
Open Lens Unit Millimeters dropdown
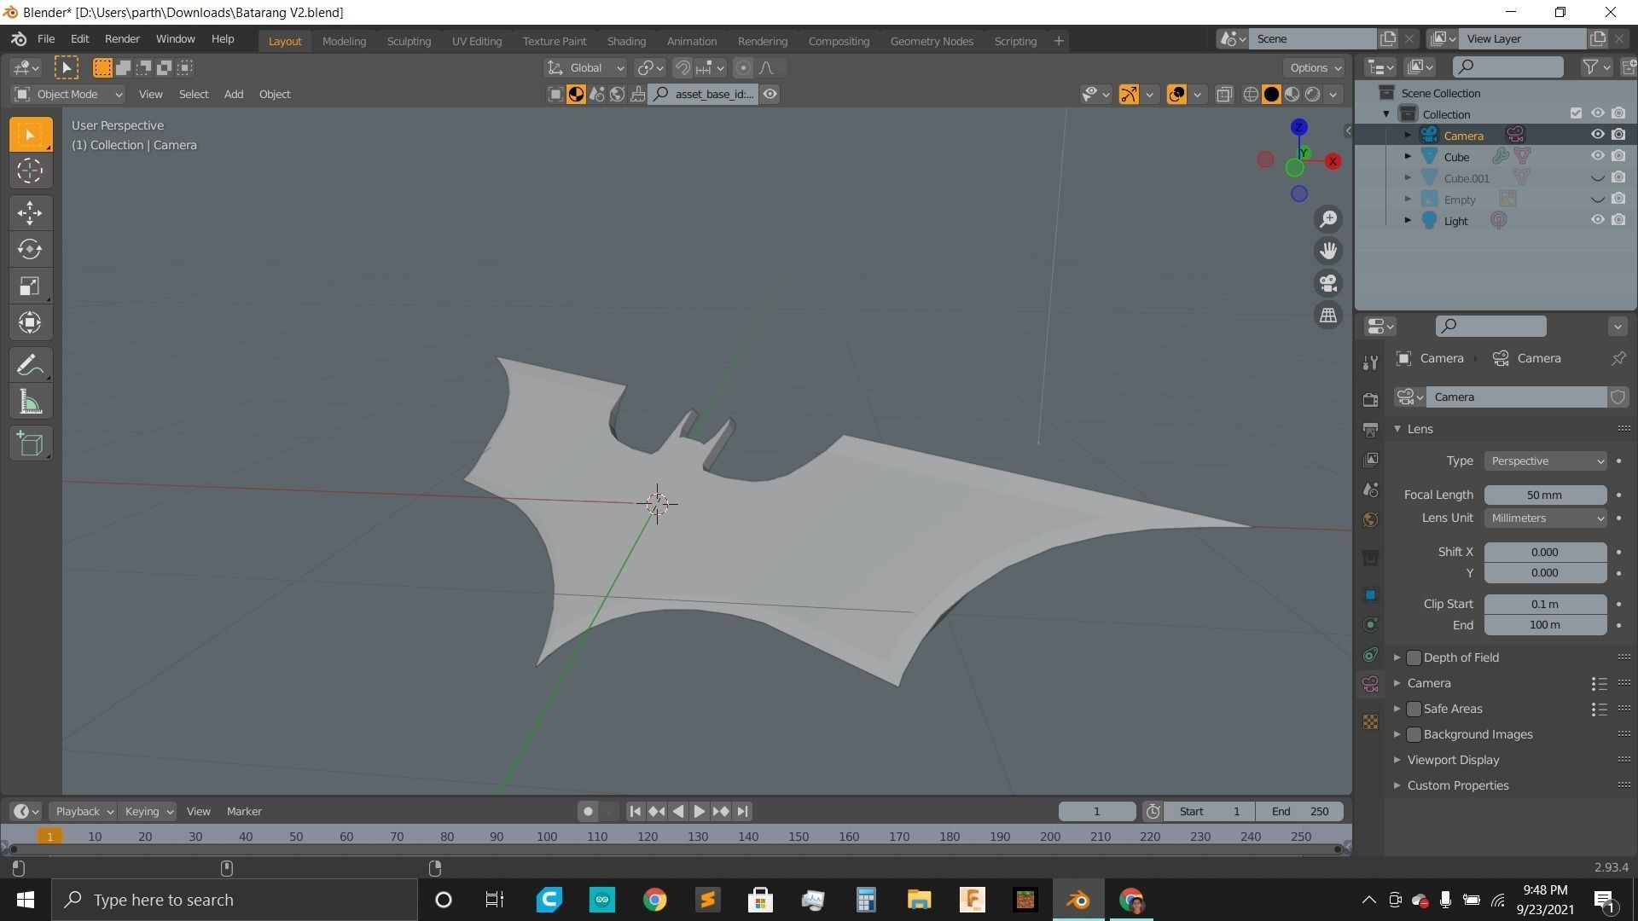pos(1545,518)
